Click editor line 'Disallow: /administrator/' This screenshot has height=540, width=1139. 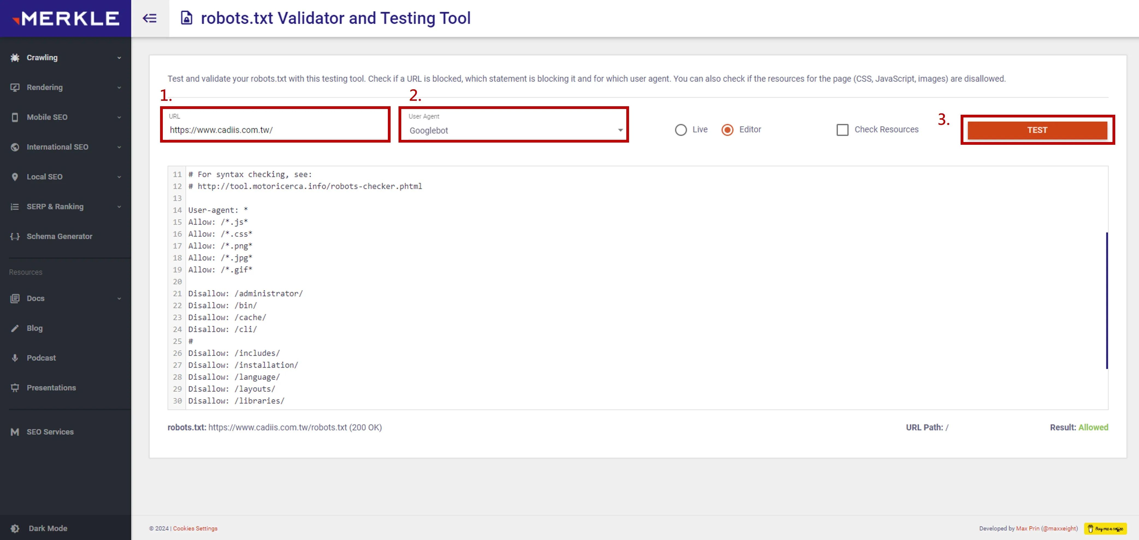click(x=245, y=293)
